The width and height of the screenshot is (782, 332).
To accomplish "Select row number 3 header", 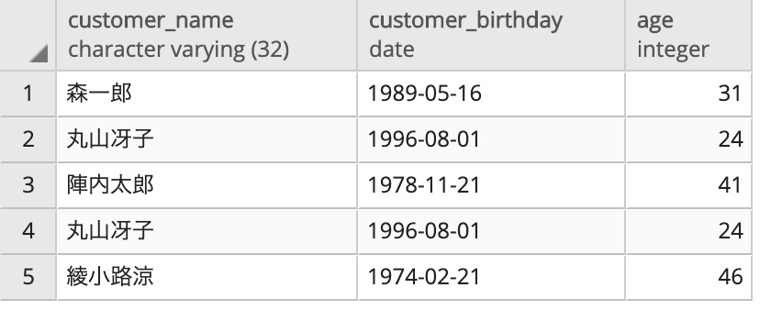I will point(28,185).
